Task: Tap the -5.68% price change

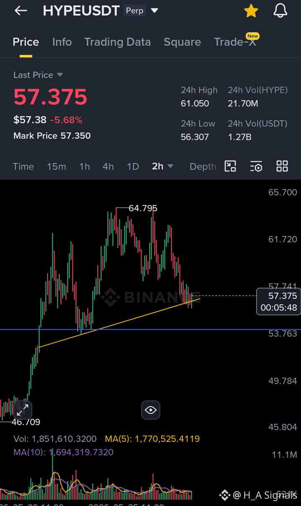Action: [66, 120]
